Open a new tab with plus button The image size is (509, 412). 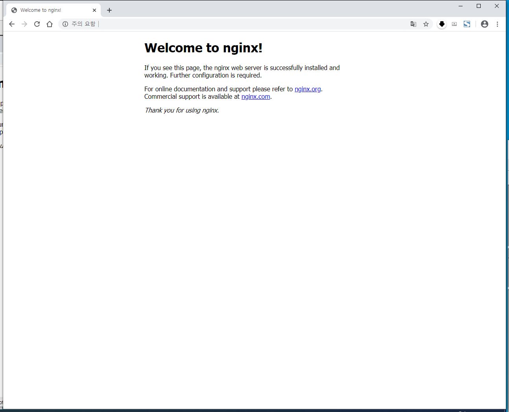coord(109,10)
